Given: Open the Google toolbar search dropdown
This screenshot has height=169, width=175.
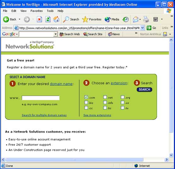Looking at the screenshot, I should [x=55, y=34].
